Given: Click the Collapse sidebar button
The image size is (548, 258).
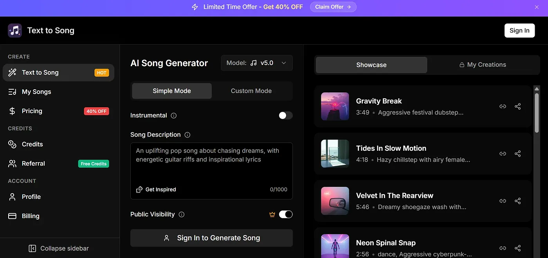Looking at the screenshot, I should click(59, 248).
